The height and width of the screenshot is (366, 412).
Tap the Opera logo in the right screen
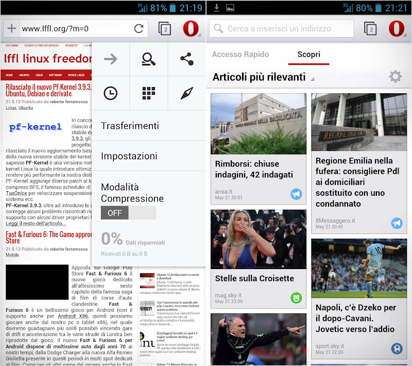click(397, 28)
